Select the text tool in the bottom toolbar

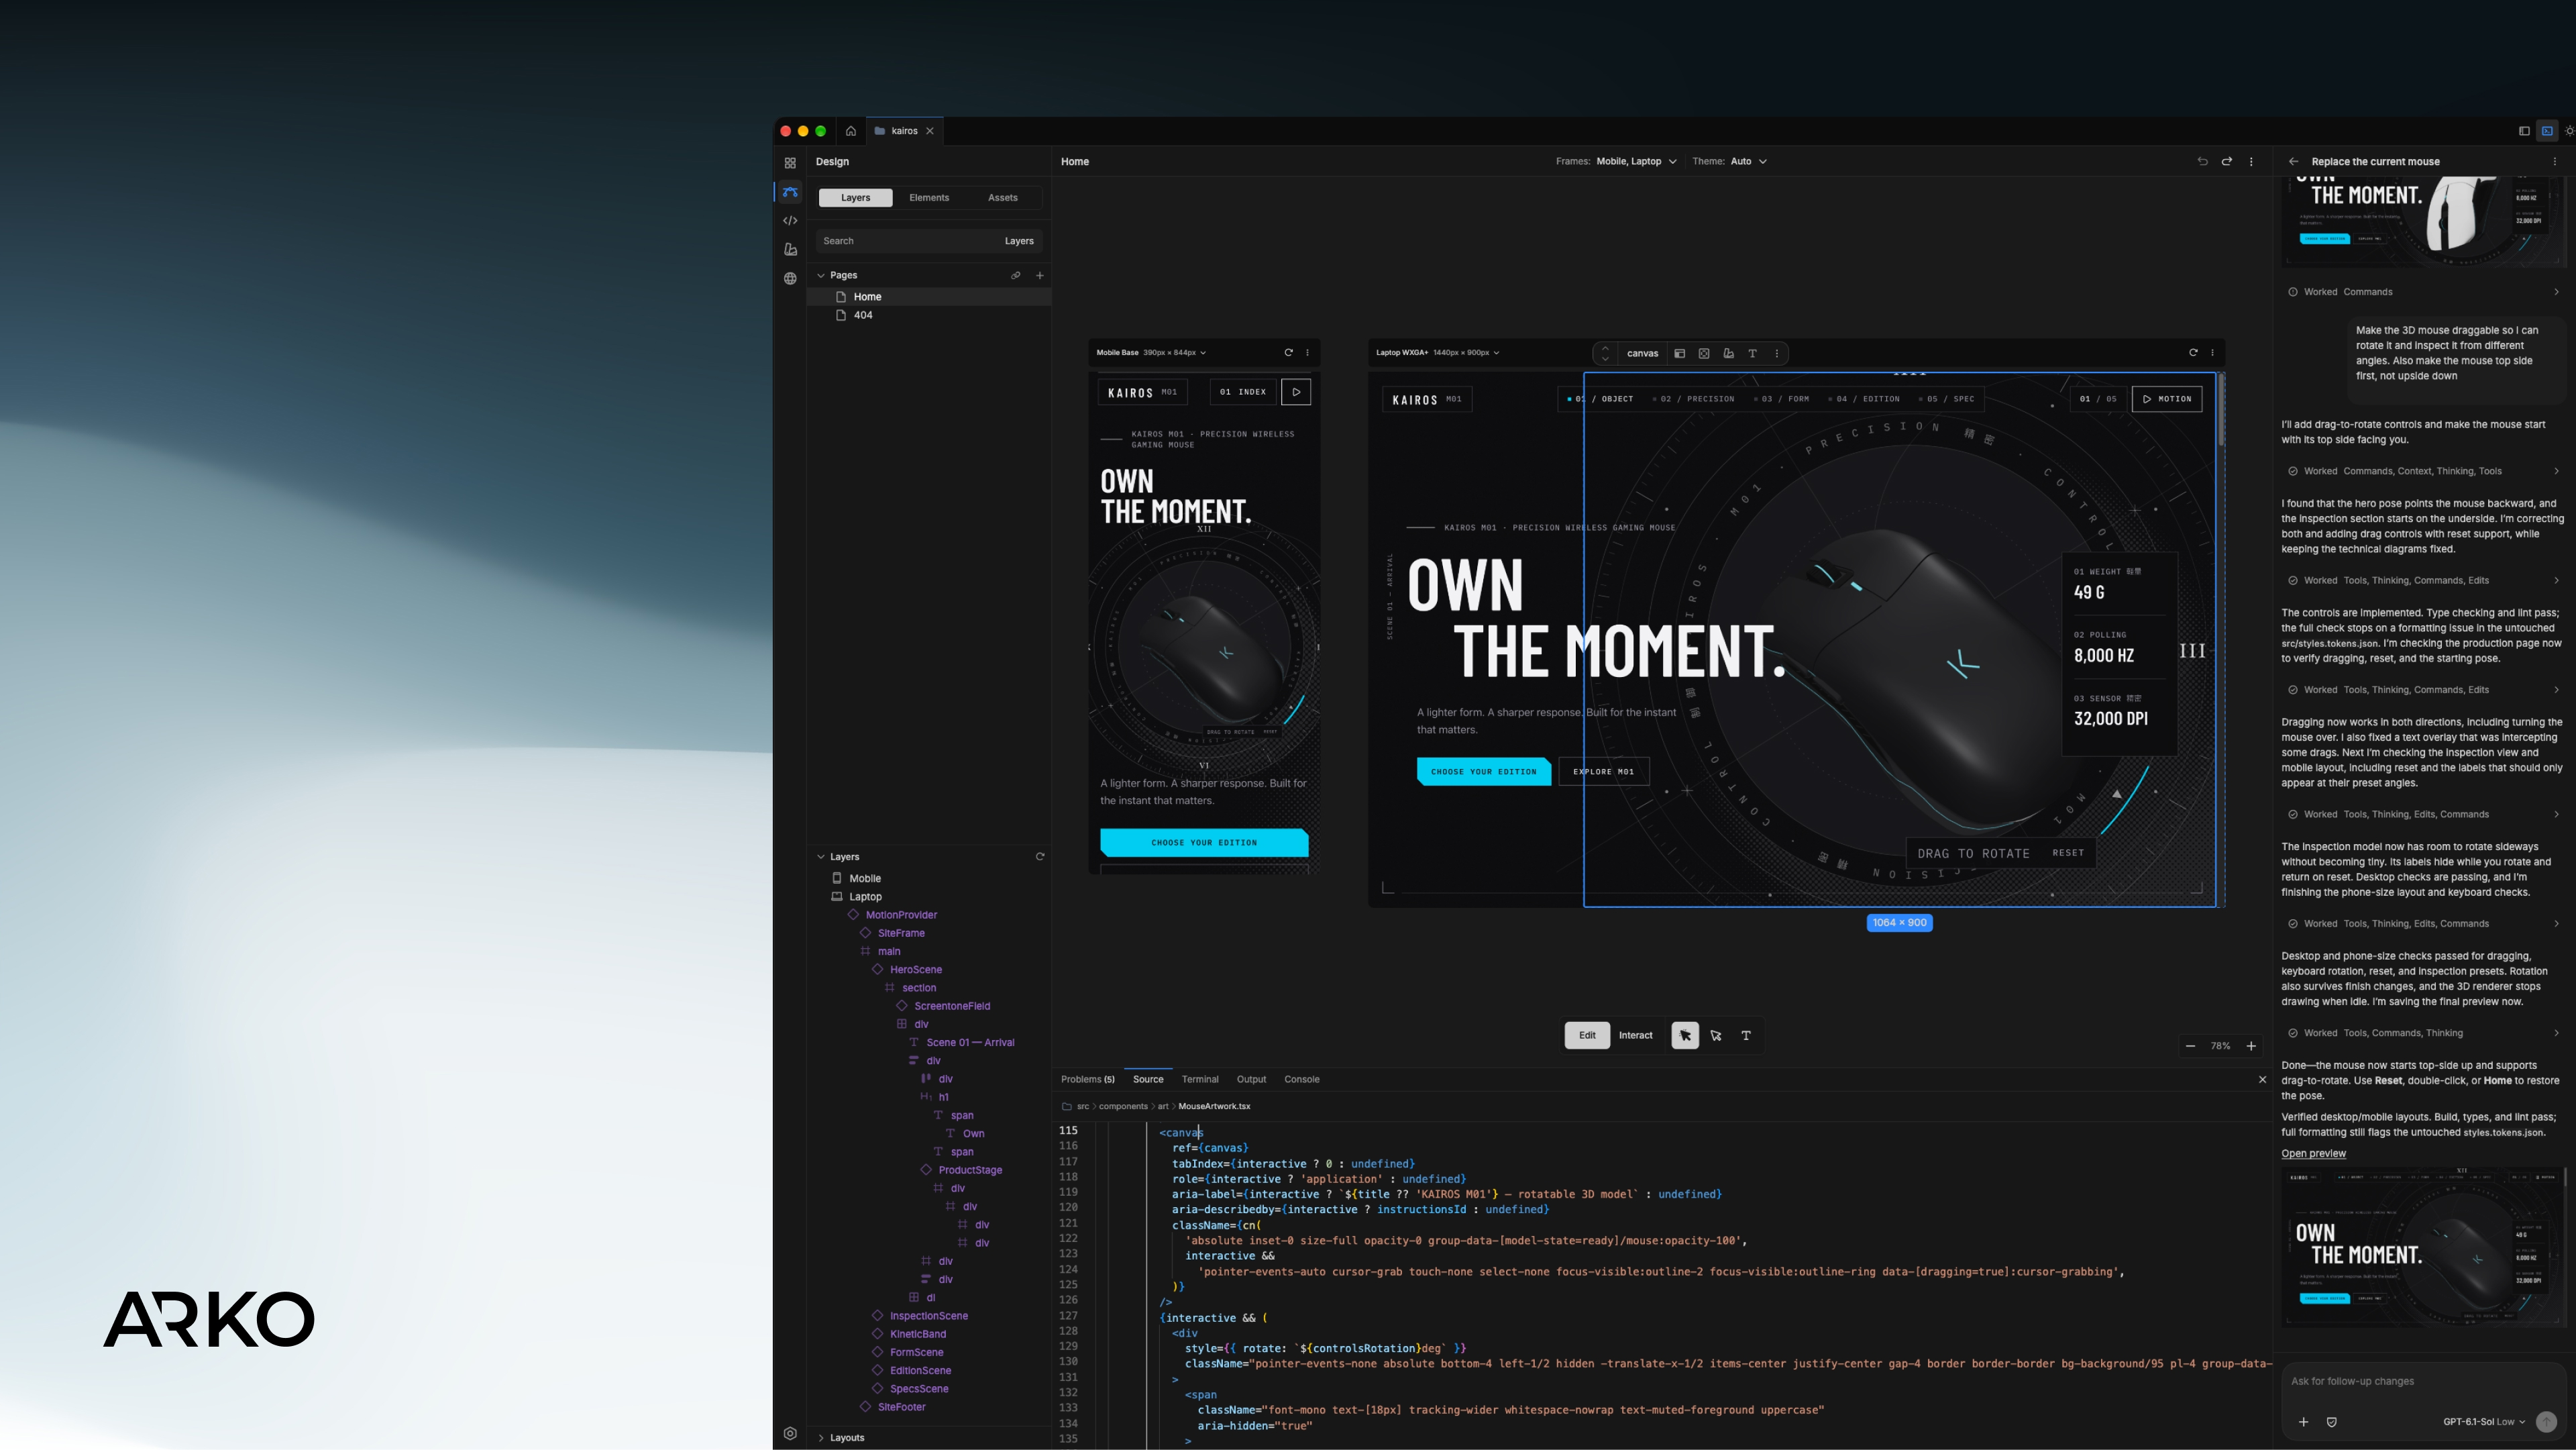[1746, 1035]
